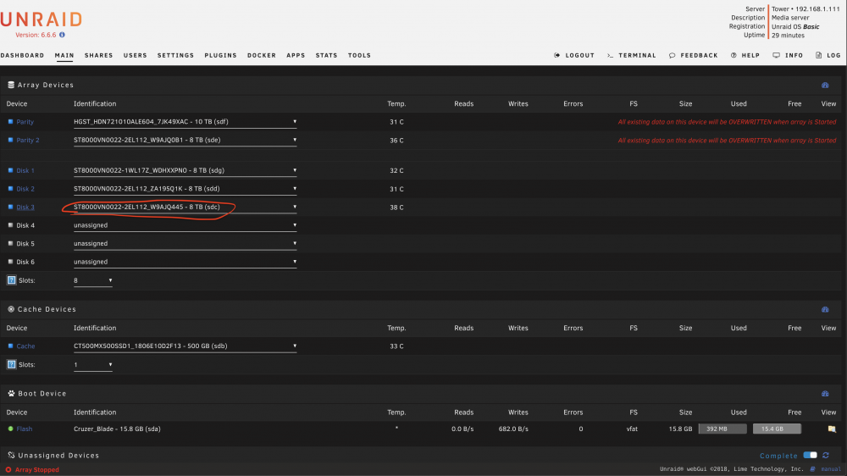Click the Disk 2 status indicator square
Screen dimensions: 847x476
(10, 189)
